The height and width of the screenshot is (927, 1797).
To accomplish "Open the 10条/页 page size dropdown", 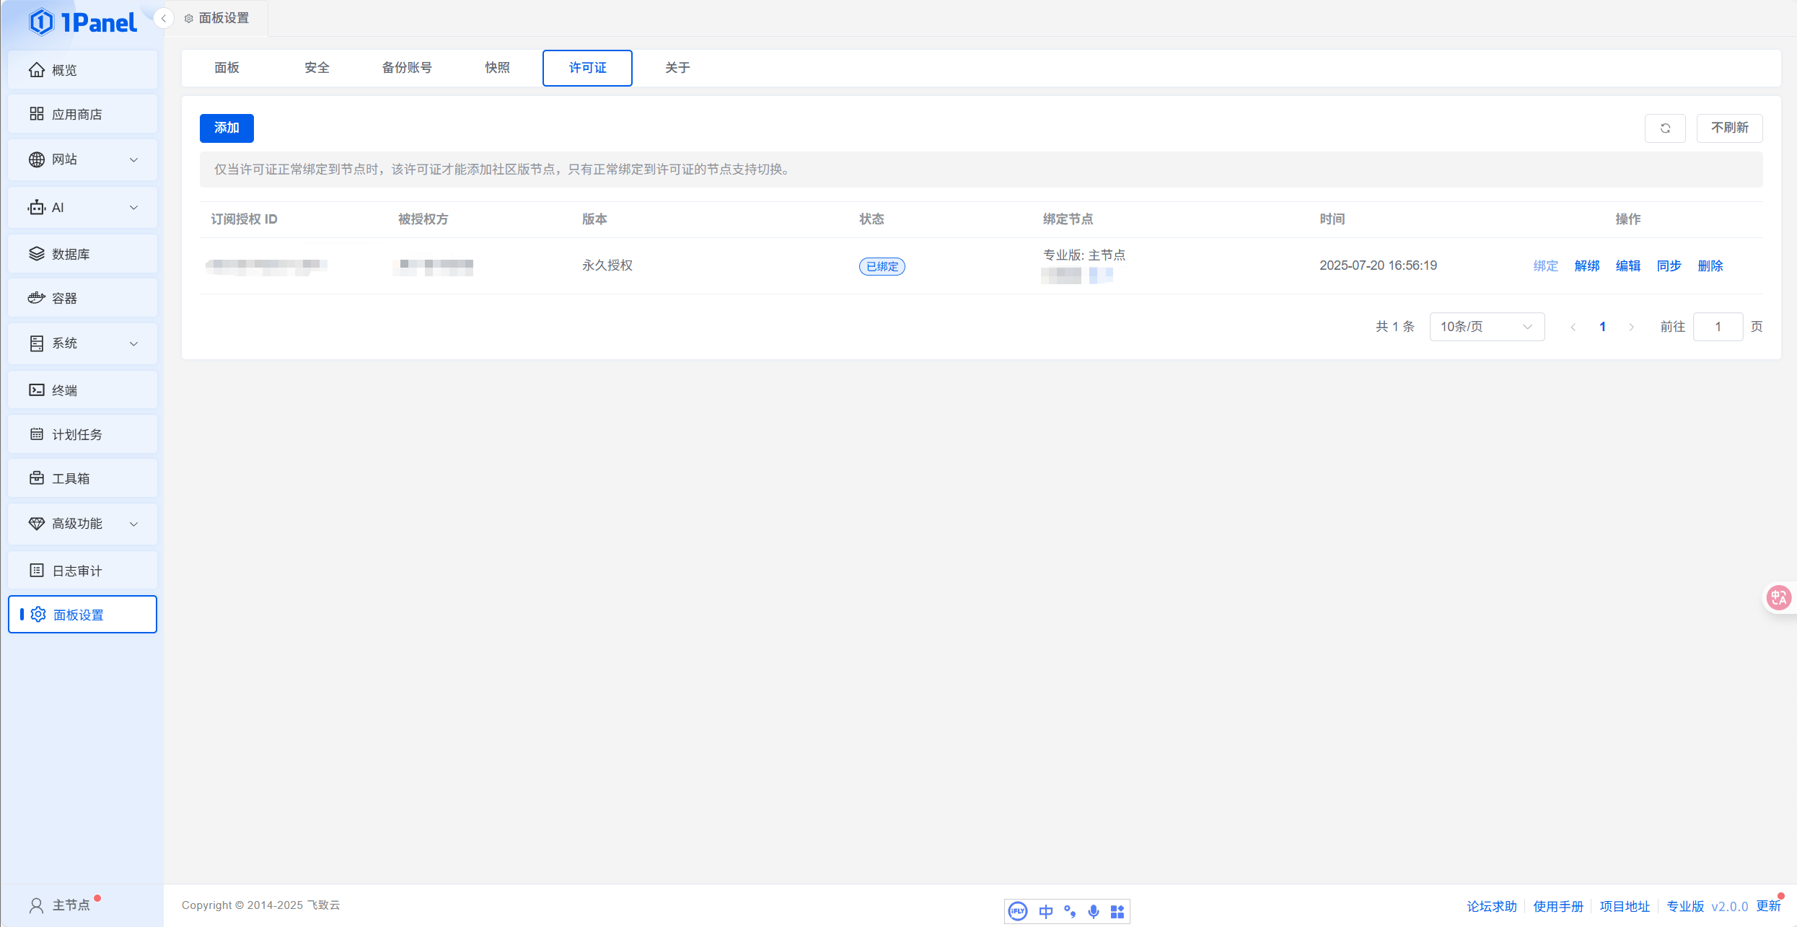I will pyautogui.click(x=1486, y=327).
